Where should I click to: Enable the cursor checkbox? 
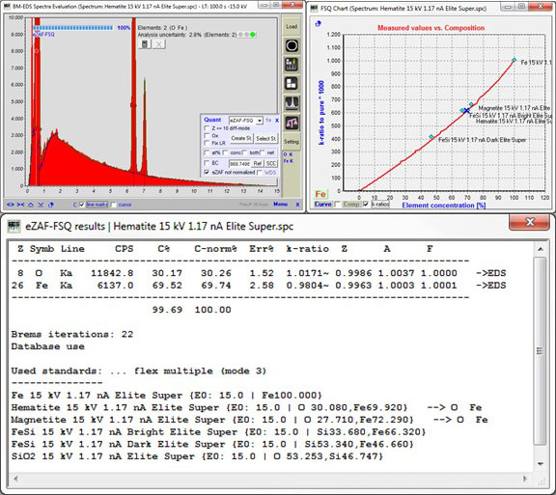114,205
